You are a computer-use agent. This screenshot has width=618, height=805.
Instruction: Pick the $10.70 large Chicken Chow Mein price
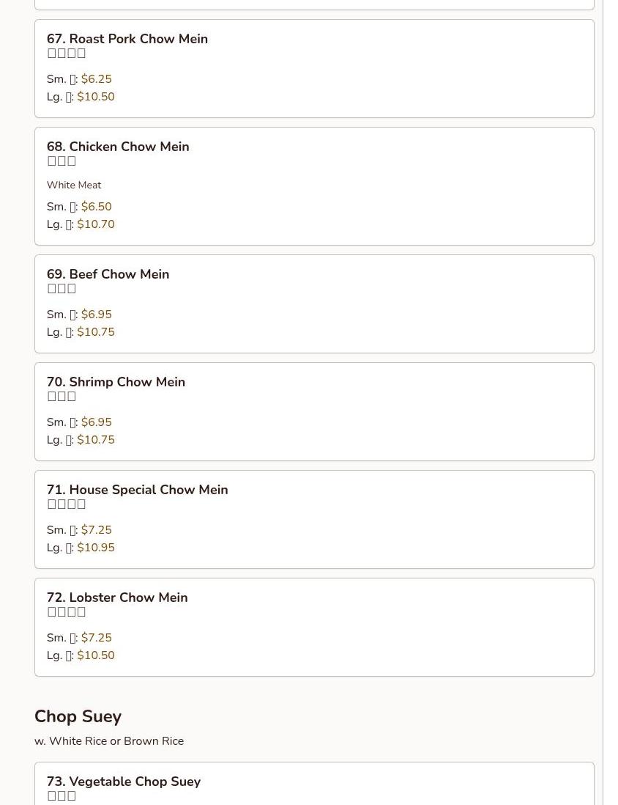[95, 224]
